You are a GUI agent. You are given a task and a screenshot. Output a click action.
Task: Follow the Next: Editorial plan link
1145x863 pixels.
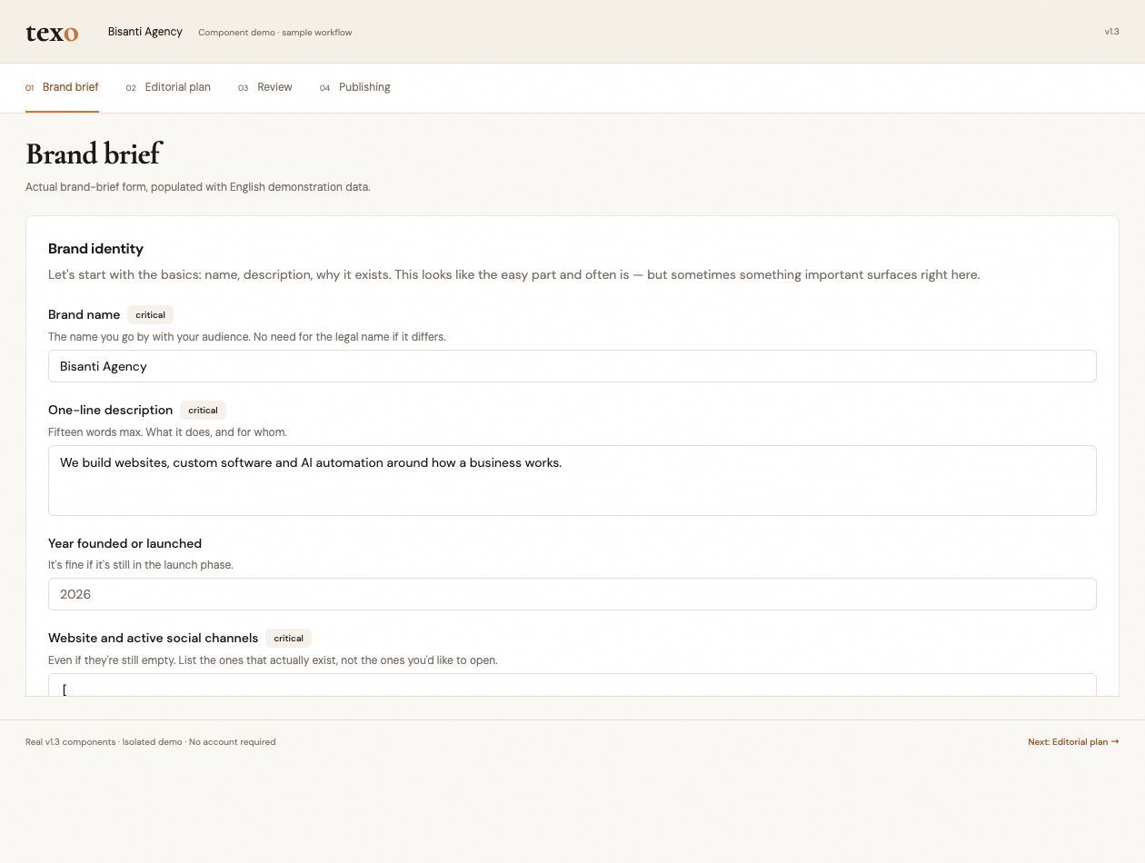pyautogui.click(x=1073, y=742)
